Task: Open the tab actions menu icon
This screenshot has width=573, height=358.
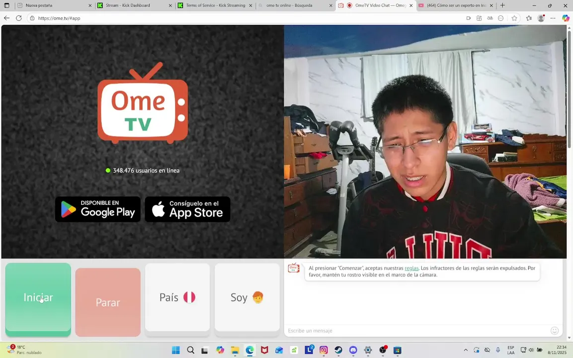Action: point(6,5)
